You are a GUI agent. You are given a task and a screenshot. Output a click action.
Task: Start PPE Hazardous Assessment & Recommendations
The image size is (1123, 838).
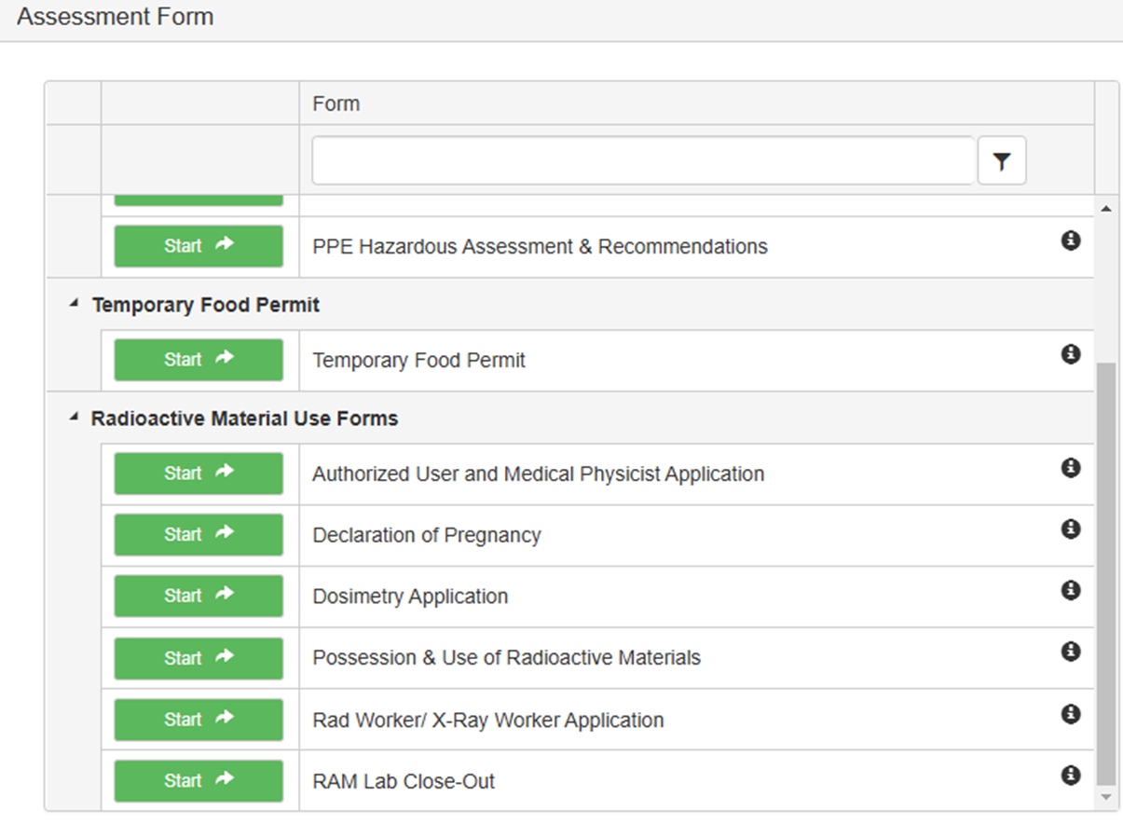(x=199, y=246)
